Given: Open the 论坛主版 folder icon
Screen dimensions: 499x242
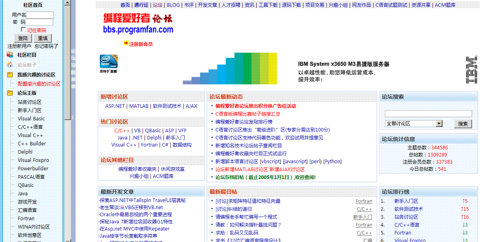Looking at the screenshot, I should (10, 93).
